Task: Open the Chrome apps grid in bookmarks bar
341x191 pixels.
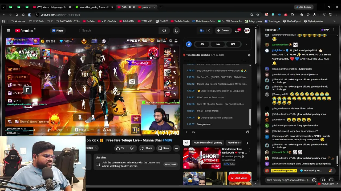Action: [3, 21]
